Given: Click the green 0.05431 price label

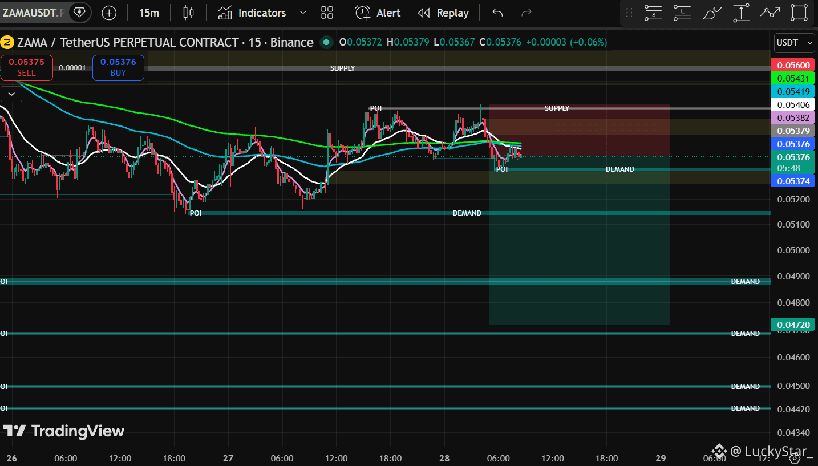Looking at the screenshot, I should [793, 78].
